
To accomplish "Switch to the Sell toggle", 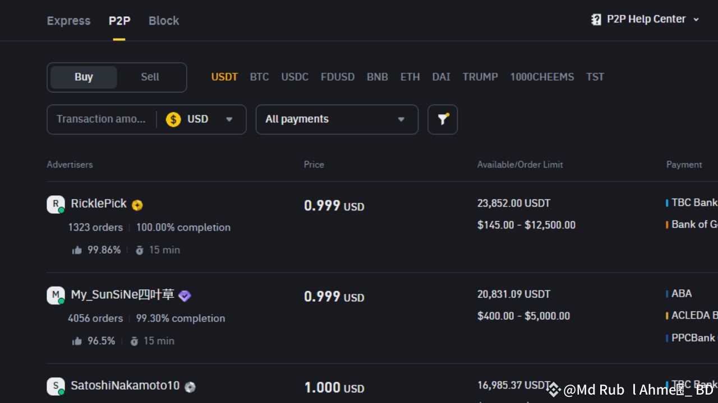I will coord(150,77).
